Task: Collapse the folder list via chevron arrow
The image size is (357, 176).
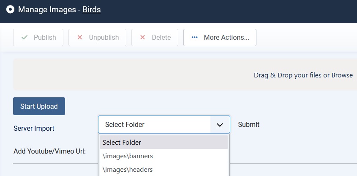Action: pyautogui.click(x=220, y=125)
